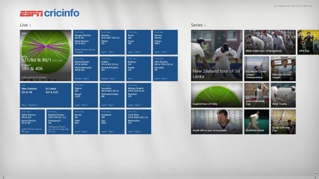Screen dimensions: 319x179
Task: Open ICC World Cricket League Championship tile
Action: (257, 69)
